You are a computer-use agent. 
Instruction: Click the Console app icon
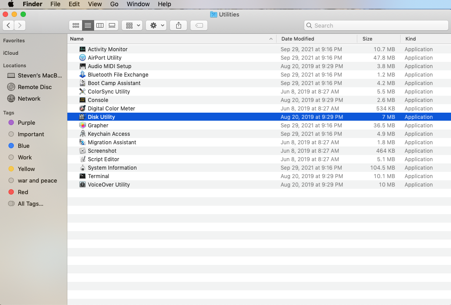pyautogui.click(x=83, y=100)
